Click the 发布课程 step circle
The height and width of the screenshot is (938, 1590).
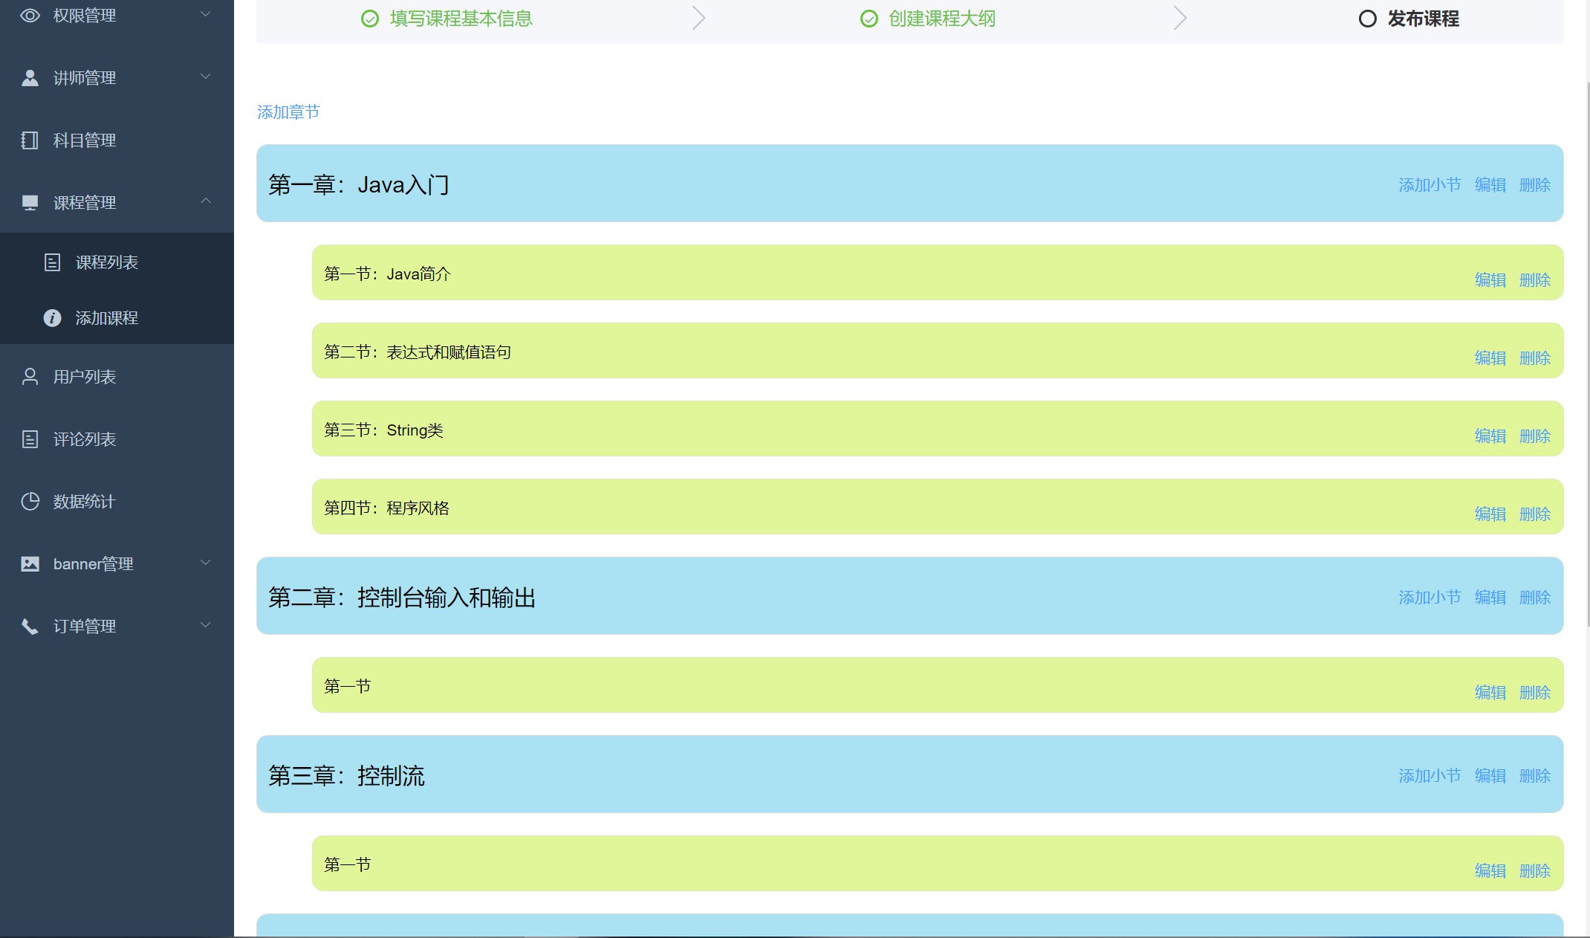point(1367,19)
